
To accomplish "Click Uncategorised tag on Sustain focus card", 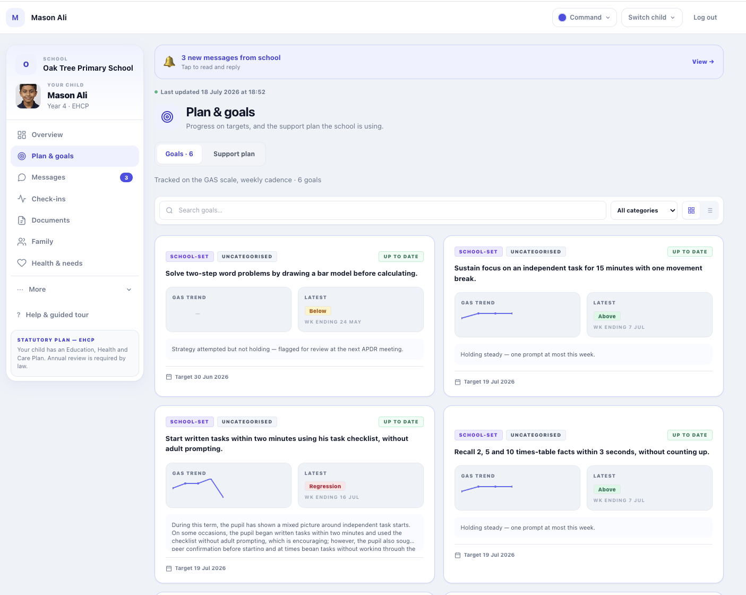I will (x=536, y=252).
